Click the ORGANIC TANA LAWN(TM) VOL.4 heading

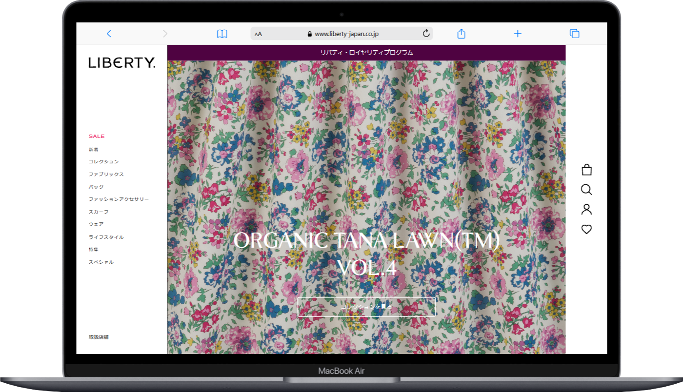(x=366, y=254)
